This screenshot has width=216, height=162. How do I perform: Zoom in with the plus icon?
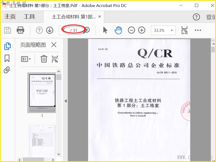click(x=142, y=30)
